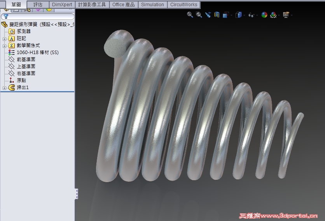The width and height of the screenshot is (325, 221).
Task: Open the 計算影像工具 tab
Action: coord(92,4)
